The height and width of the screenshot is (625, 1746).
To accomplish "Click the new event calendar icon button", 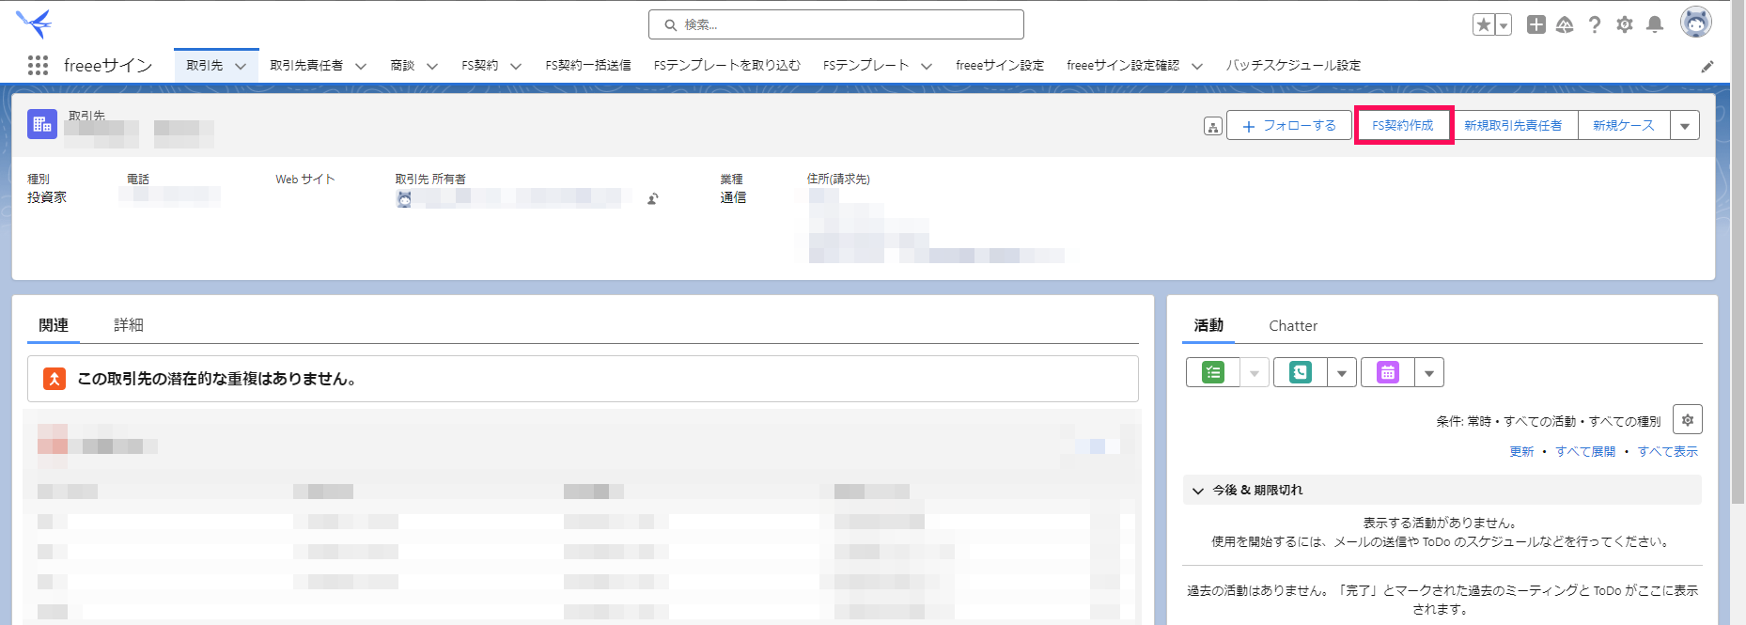I will tap(1388, 373).
